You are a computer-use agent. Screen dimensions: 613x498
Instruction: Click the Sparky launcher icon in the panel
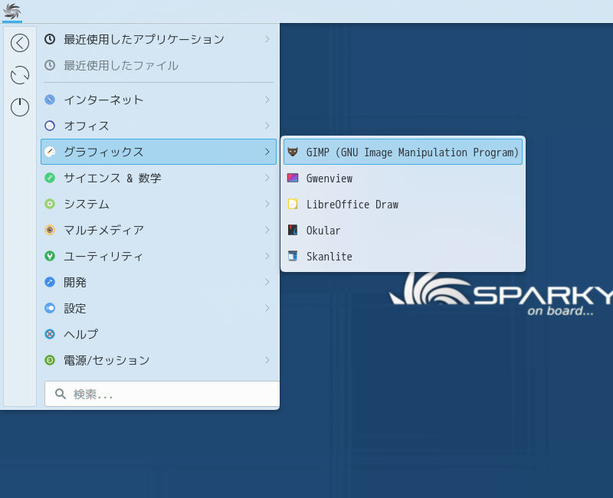coord(11,11)
